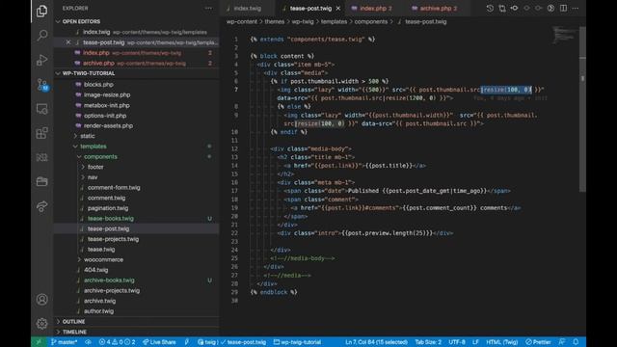The image size is (617, 347).
Task: Open Explorer views and more actions ellipsis
Action: pyautogui.click(x=208, y=9)
